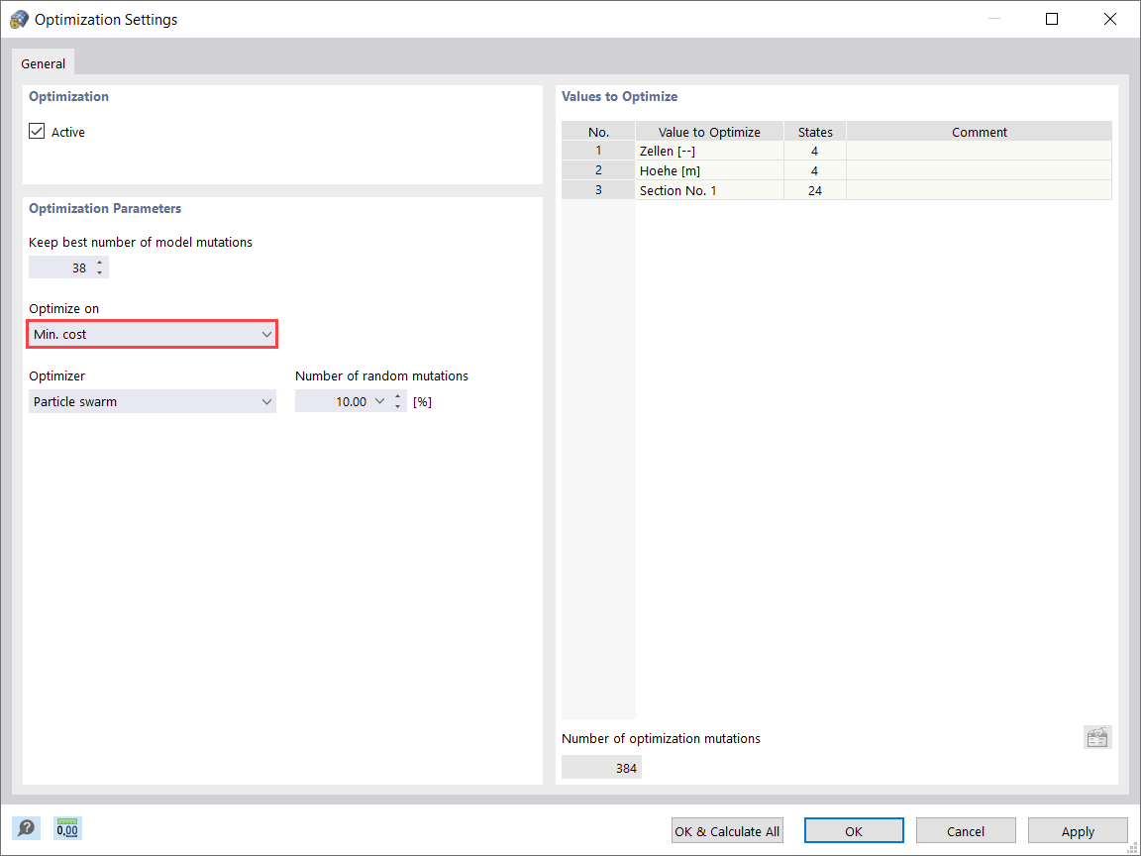Confirm with the OK button

[854, 830]
